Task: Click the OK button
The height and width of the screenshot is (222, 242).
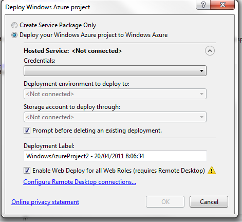Action: [165, 202]
